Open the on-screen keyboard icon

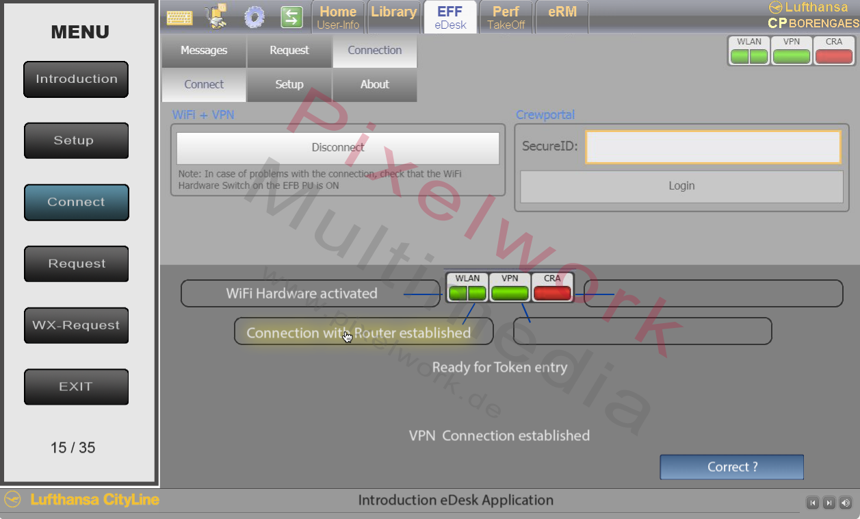point(179,17)
